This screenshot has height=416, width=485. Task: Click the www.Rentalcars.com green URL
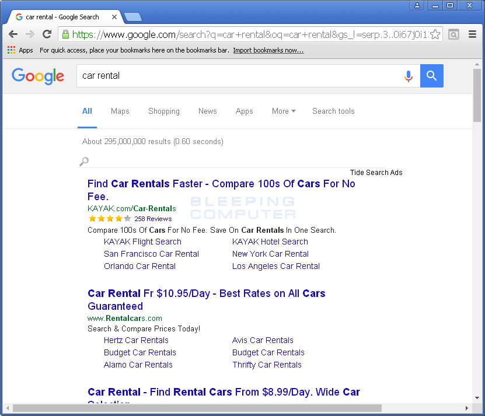tap(125, 318)
